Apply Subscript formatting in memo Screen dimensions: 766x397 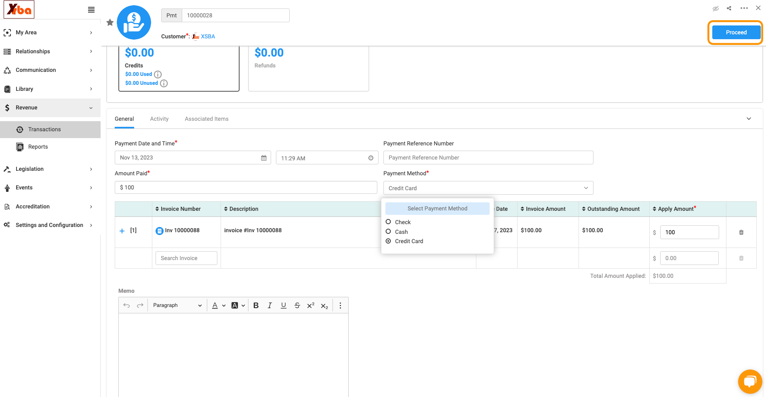pyautogui.click(x=324, y=306)
